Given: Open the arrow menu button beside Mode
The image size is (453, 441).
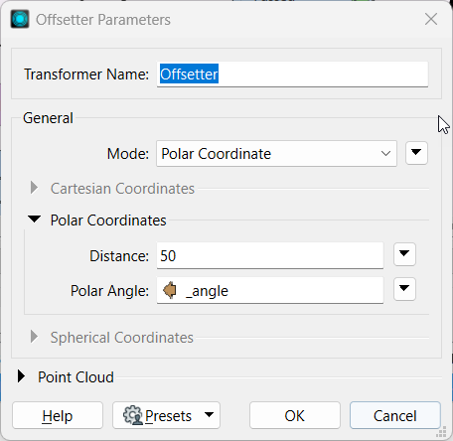Looking at the screenshot, I should (x=416, y=153).
